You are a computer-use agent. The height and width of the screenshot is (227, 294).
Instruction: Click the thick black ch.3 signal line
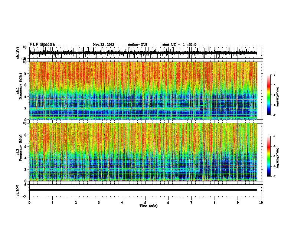(x=143, y=190)
